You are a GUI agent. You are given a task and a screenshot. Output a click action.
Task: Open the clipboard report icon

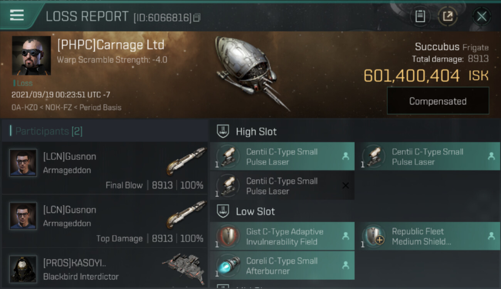420,16
